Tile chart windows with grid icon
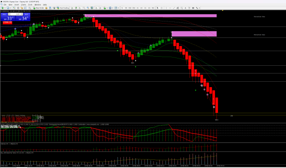 [x=92, y=8]
